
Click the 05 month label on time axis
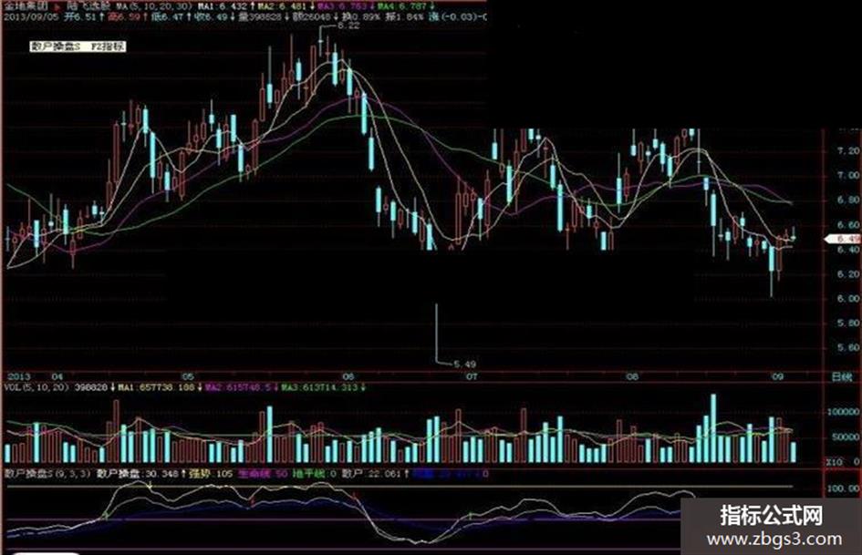point(188,377)
